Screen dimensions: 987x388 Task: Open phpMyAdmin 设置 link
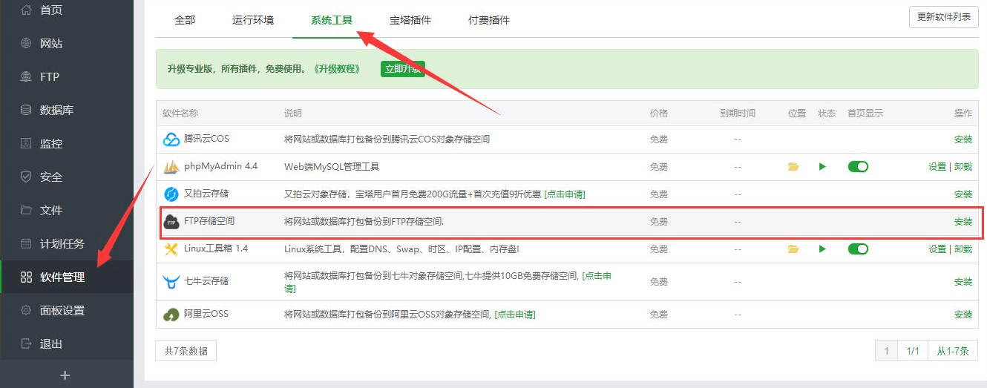tap(937, 167)
